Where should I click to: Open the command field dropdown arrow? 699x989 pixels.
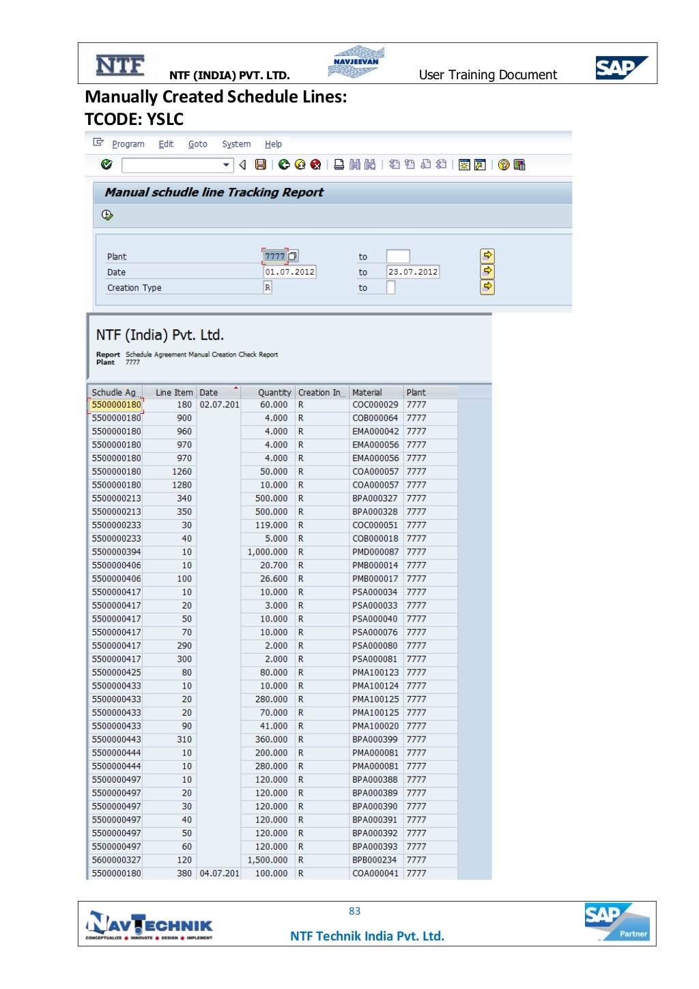[227, 165]
